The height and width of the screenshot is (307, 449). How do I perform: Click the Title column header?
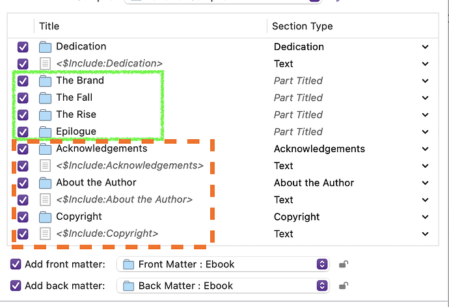[x=49, y=26]
